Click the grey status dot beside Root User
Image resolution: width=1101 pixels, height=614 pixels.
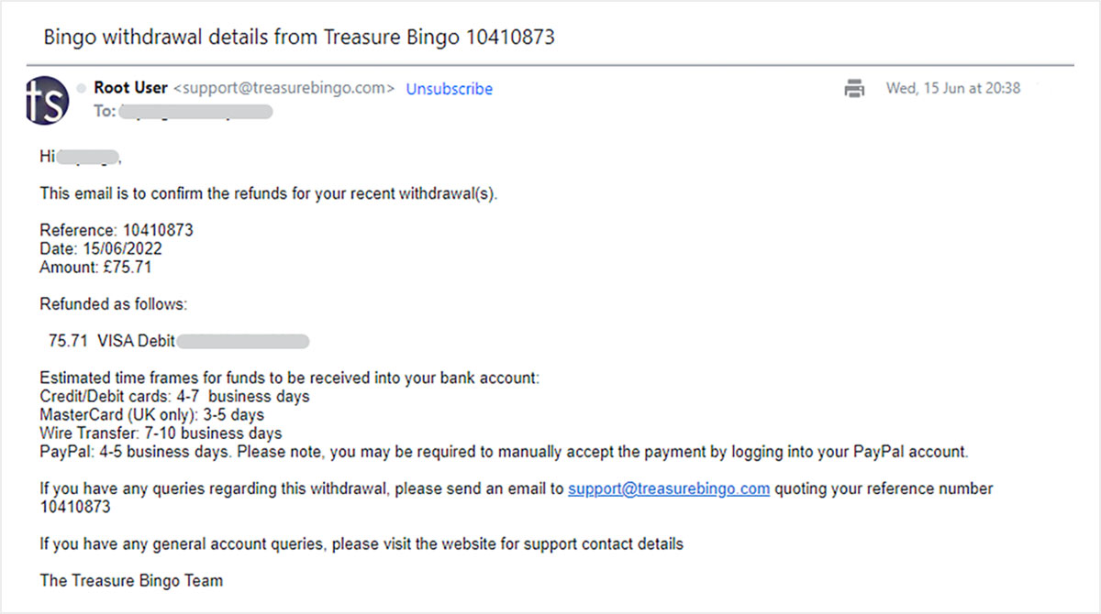81,89
